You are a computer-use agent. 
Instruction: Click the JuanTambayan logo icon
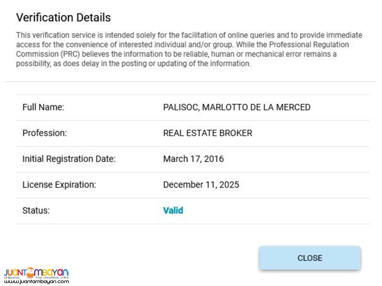36,273
